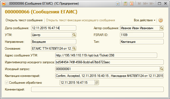Click the label Адрес сообщения УТМ:
This screenshot has height=99, width=170.
coord(21,55)
